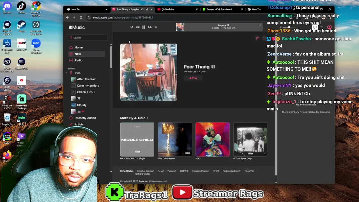
Task: Open TikTok desktop icon
Action: 22,8
